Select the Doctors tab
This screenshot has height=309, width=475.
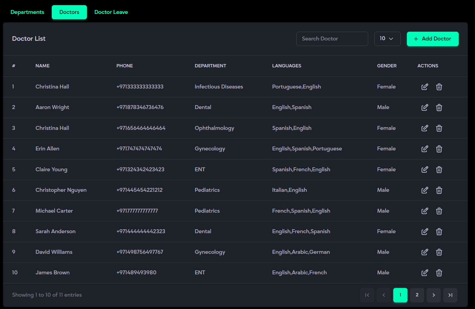pos(69,12)
